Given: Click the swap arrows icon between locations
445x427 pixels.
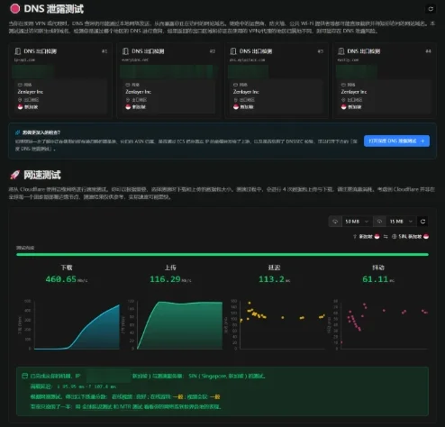Looking at the screenshot, I should click(x=386, y=237).
